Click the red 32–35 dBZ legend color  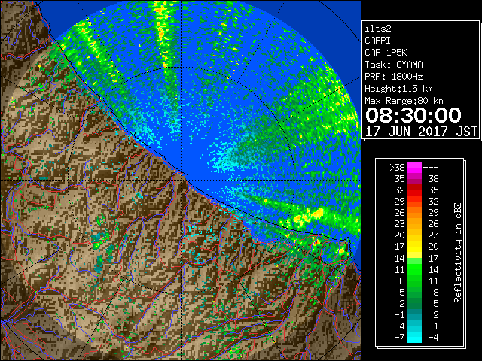414,190
